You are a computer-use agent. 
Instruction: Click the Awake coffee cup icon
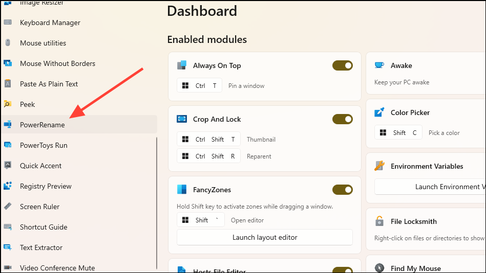pyautogui.click(x=379, y=65)
